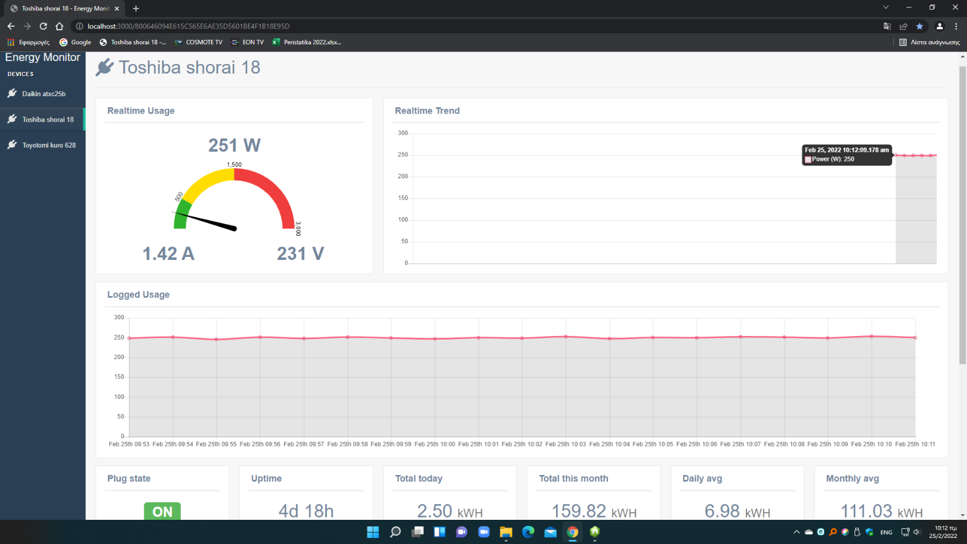The image size is (967, 544).
Task: Reload the current page
Action: point(43,26)
